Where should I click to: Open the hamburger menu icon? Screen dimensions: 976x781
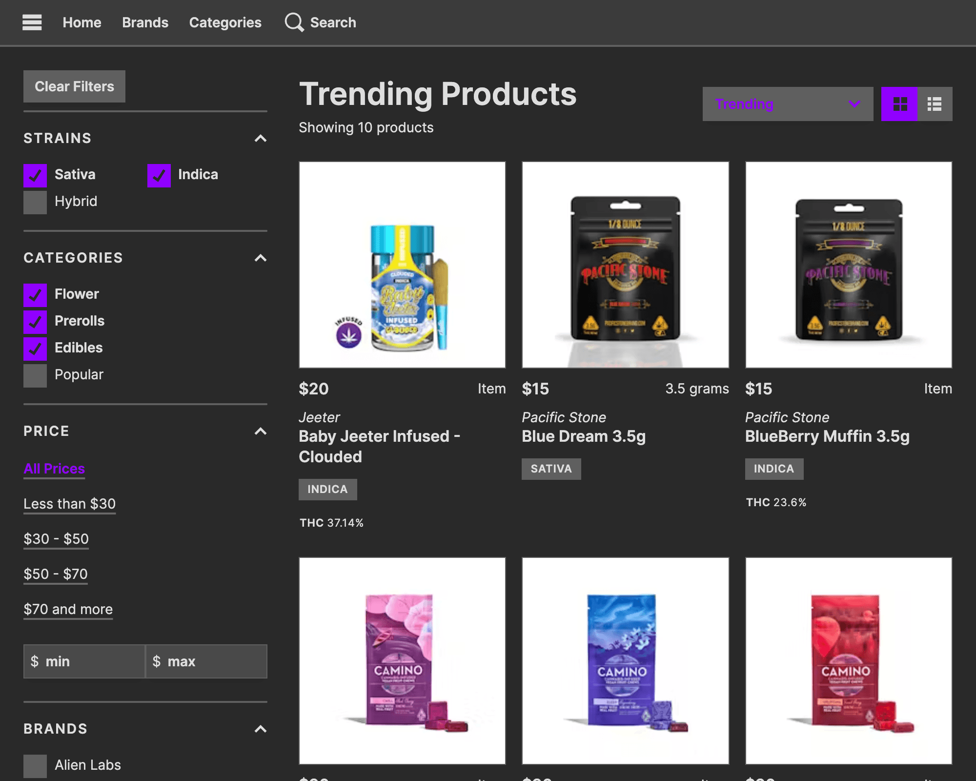[32, 22]
